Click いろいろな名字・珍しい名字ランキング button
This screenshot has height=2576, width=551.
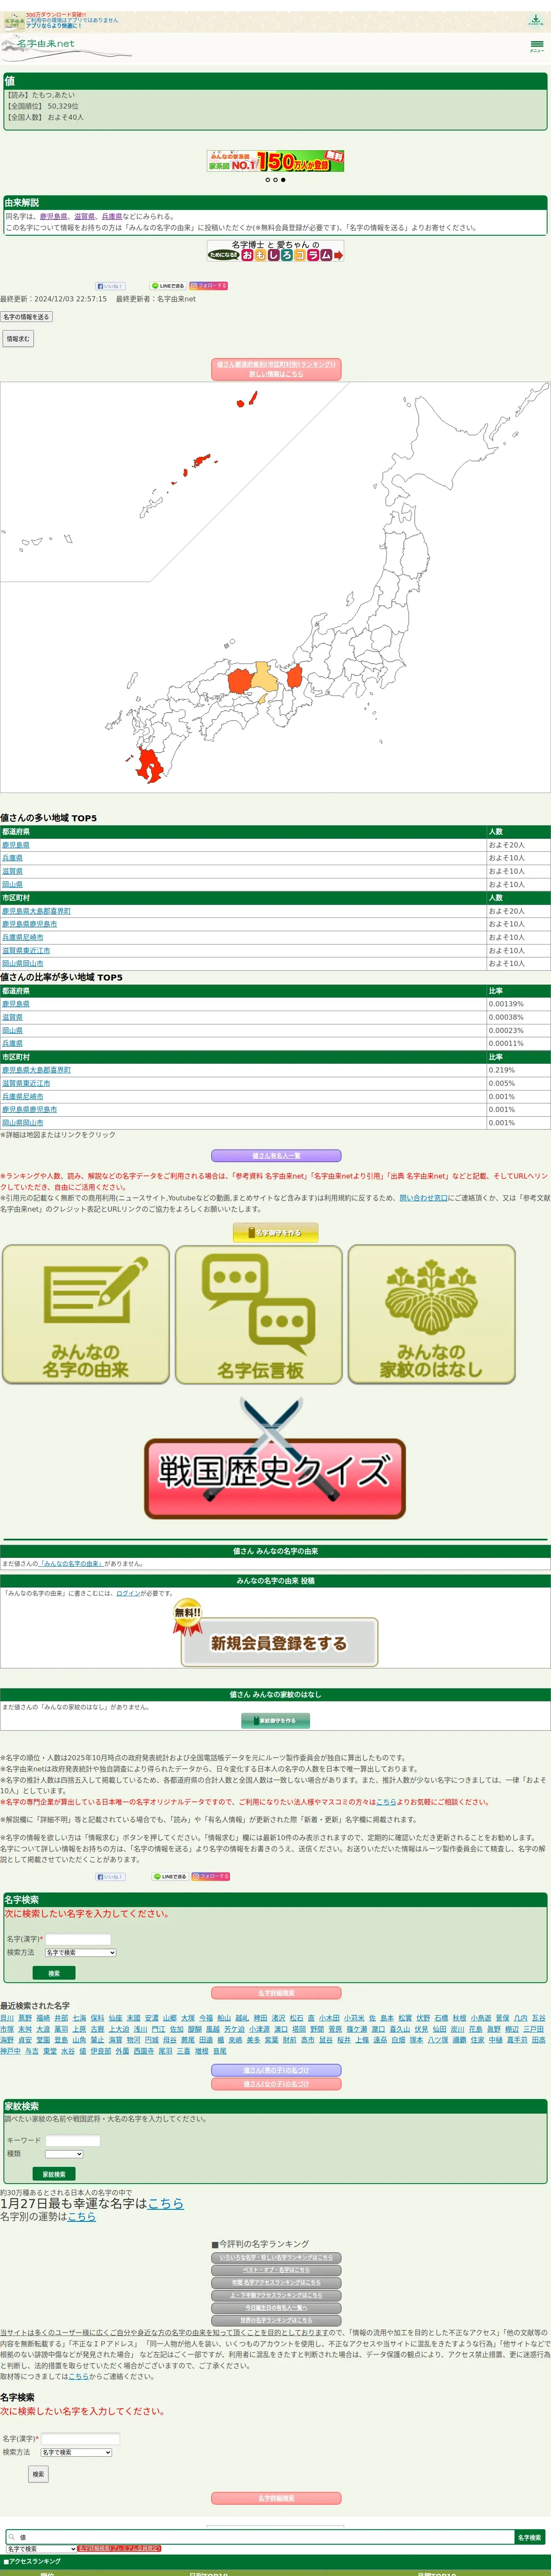coord(276,2258)
